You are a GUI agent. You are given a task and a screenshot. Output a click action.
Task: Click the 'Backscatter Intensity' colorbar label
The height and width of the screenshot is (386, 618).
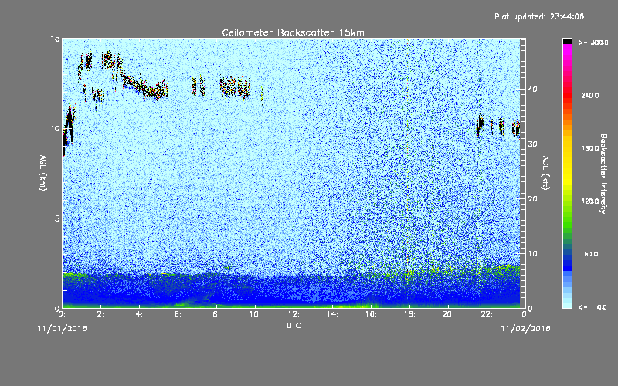click(x=603, y=174)
